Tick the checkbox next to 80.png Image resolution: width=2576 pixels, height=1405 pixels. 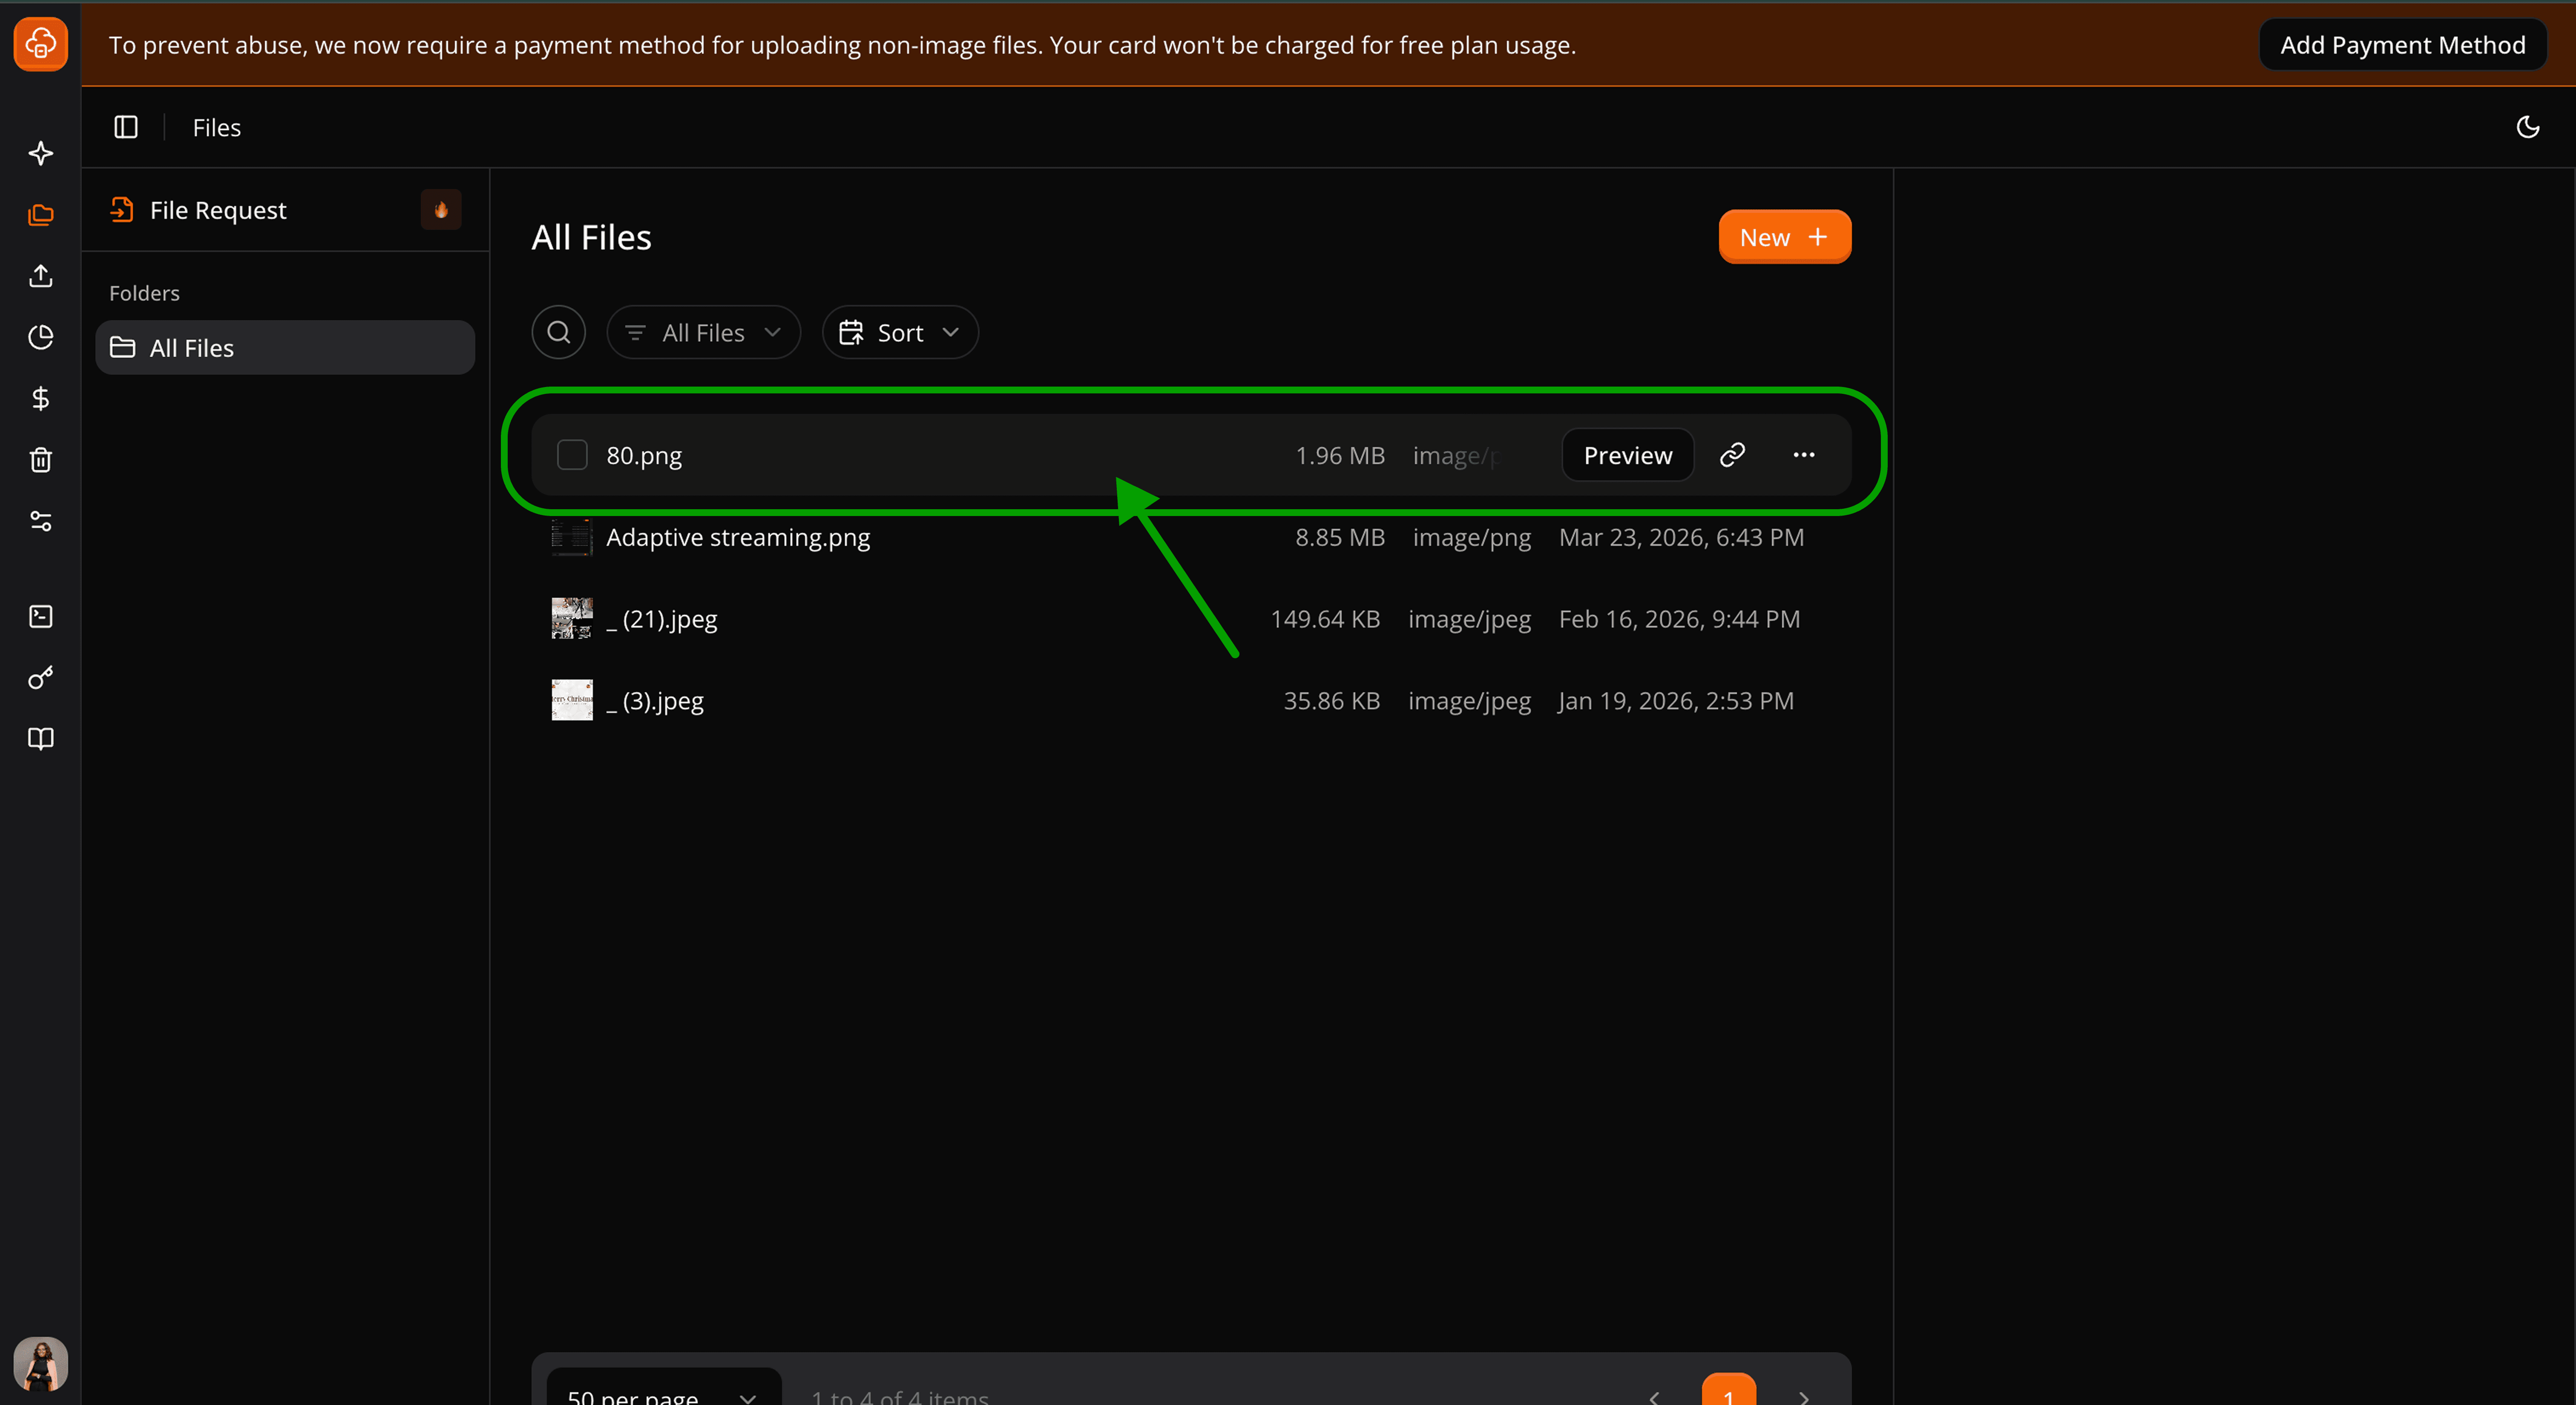[x=572, y=455]
